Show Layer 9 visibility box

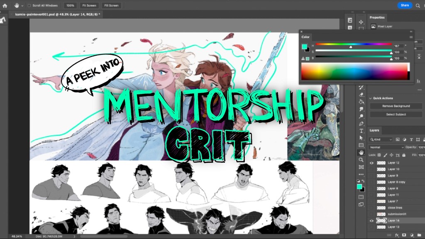(x=371, y=176)
